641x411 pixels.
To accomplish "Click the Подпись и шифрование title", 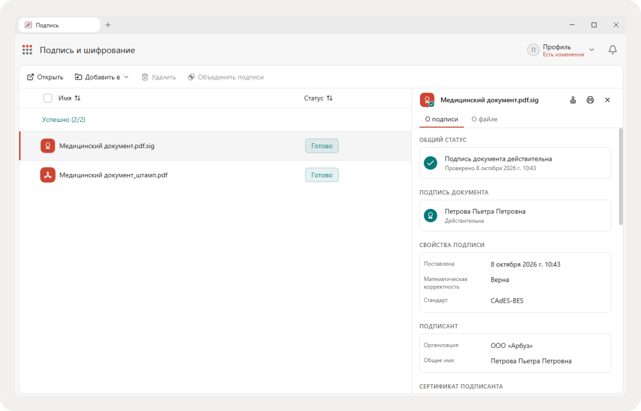I will (x=87, y=50).
